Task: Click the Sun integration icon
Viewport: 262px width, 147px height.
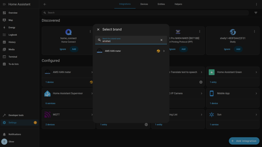Action: click(212, 115)
